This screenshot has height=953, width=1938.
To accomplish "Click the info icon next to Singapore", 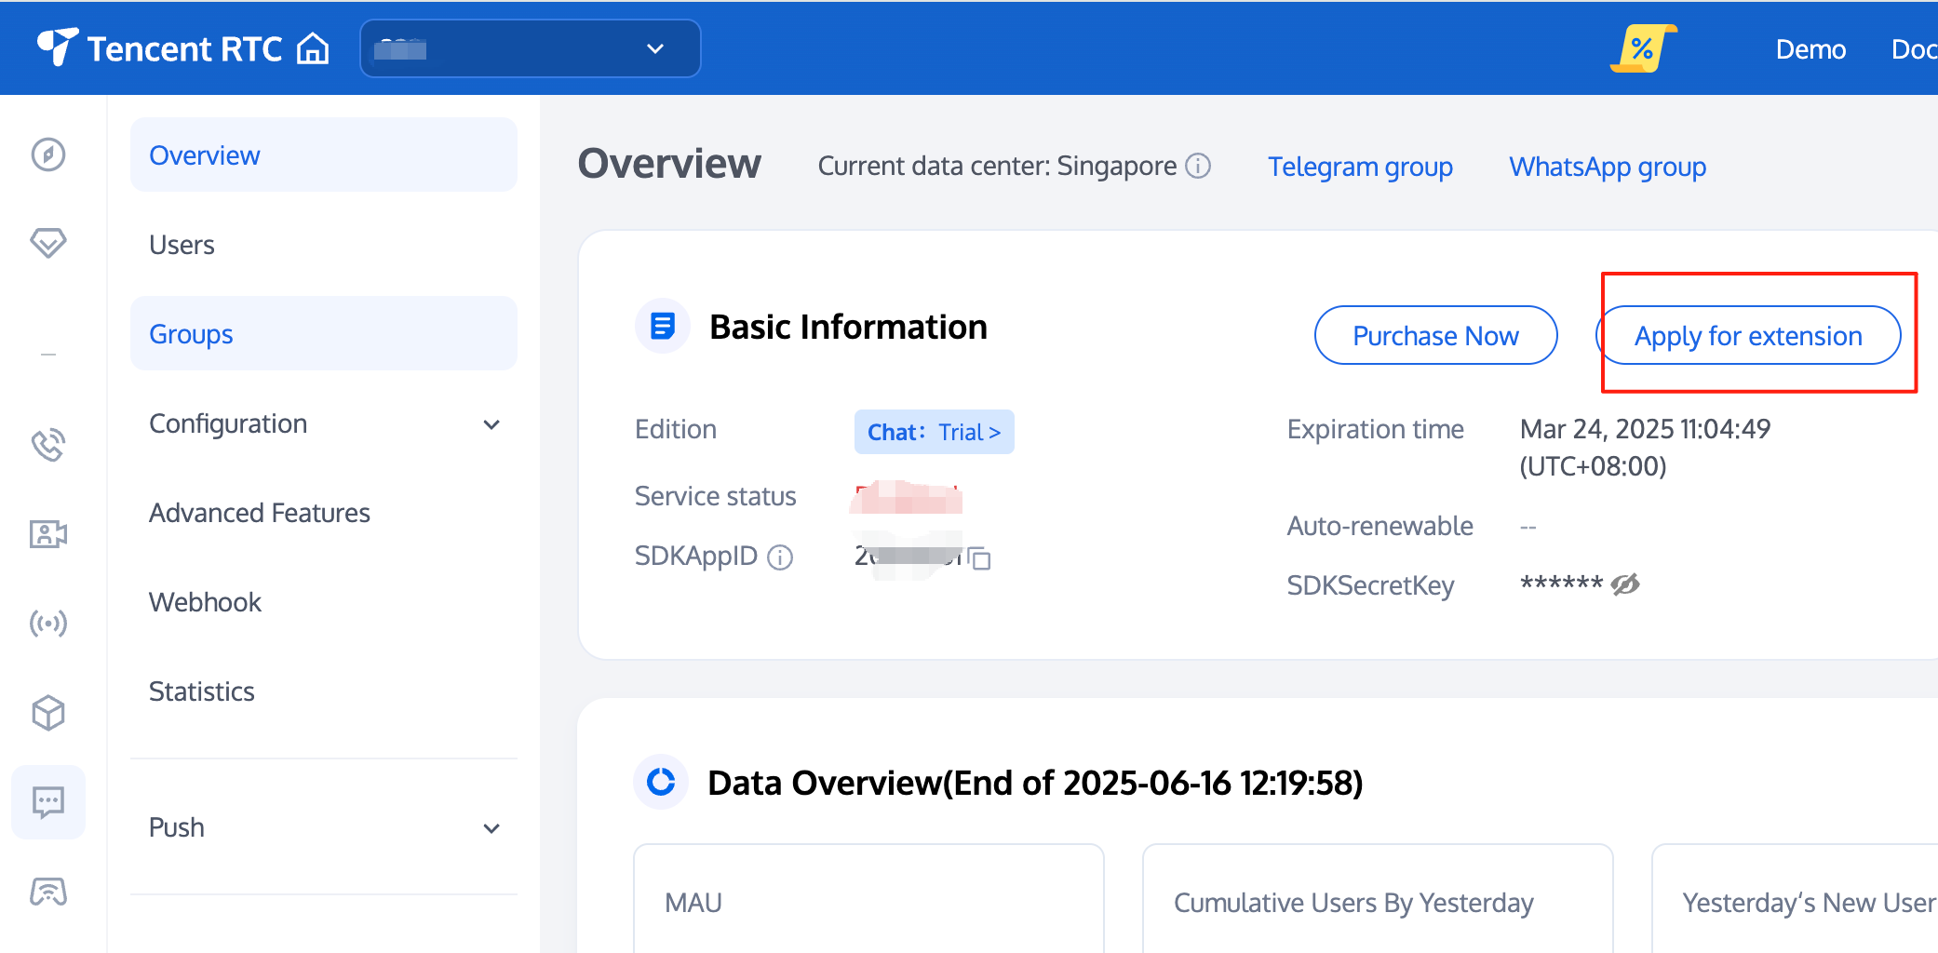I will click(1198, 167).
